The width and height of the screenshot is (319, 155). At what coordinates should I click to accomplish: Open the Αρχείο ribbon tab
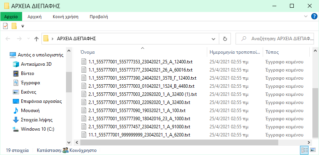pos(11,17)
